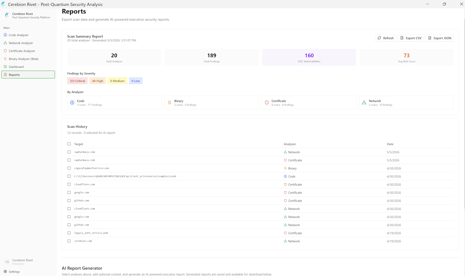The width and height of the screenshot is (465, 276).
Task: Click the 48 High severity badge
Action: click(x=98, y=81)
